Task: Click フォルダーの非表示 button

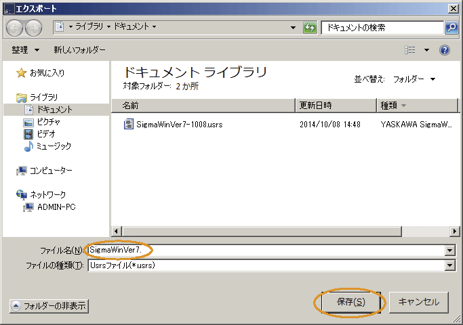Action: (49, 306)
